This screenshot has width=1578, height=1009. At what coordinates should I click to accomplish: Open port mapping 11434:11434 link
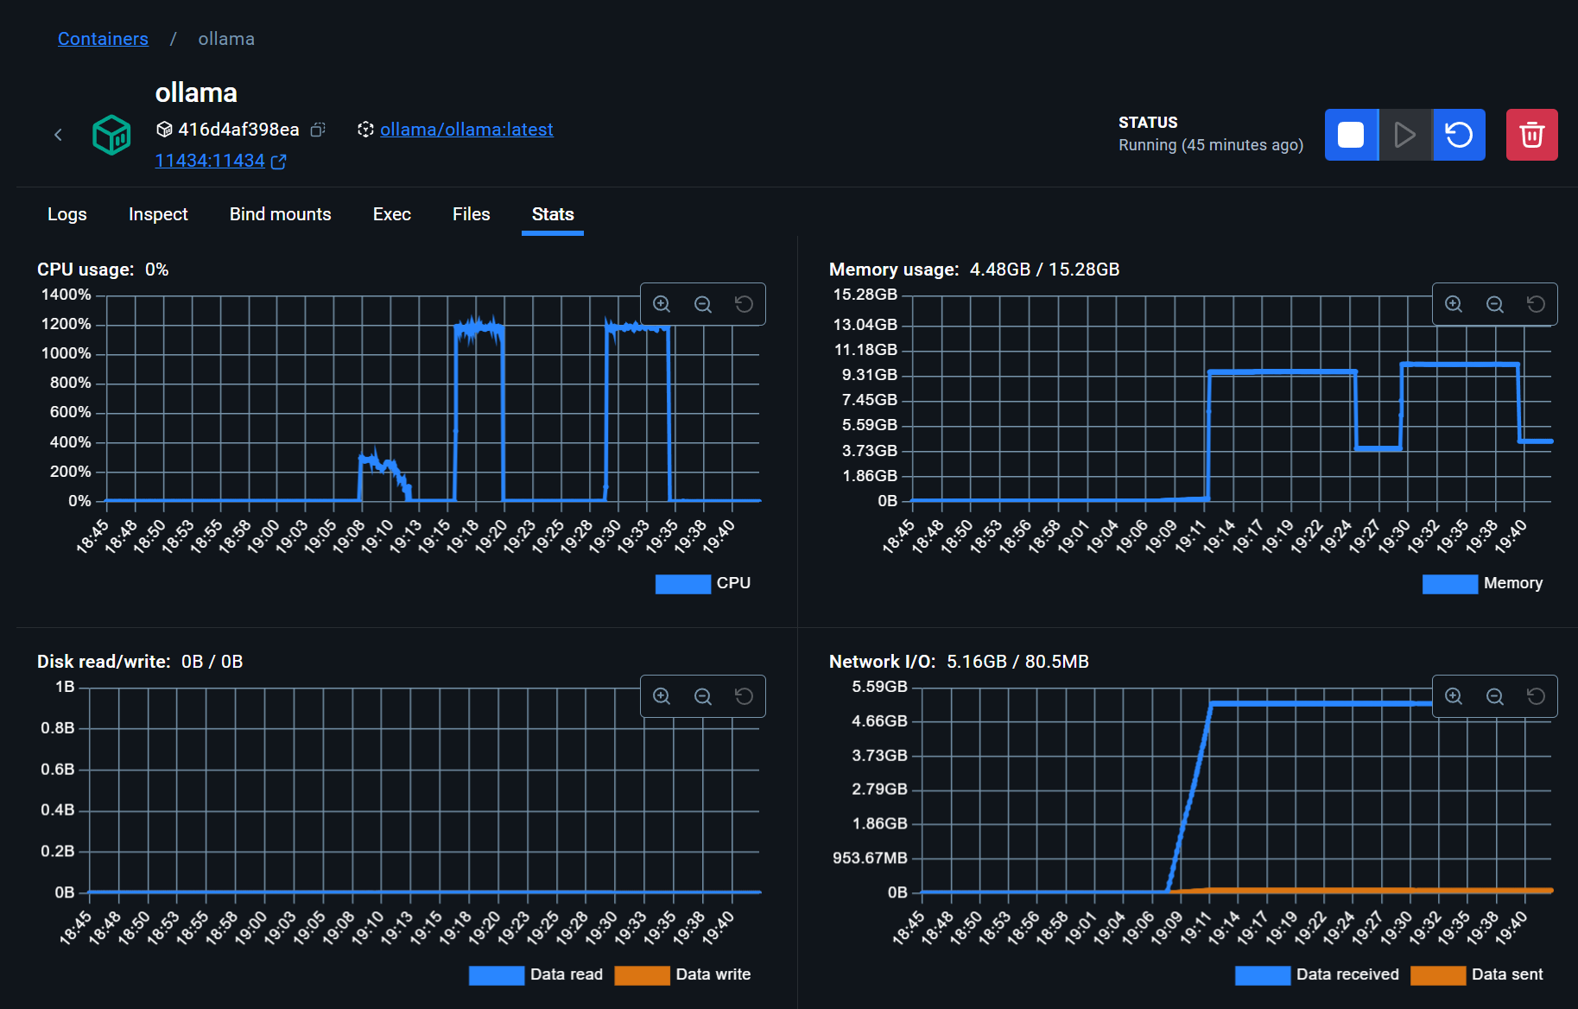(x=210, y=161)
